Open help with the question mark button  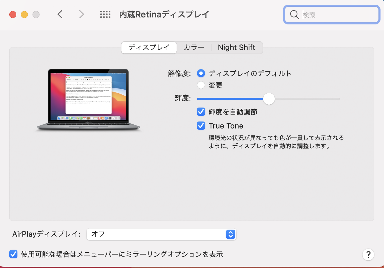[x=368, y=255]
